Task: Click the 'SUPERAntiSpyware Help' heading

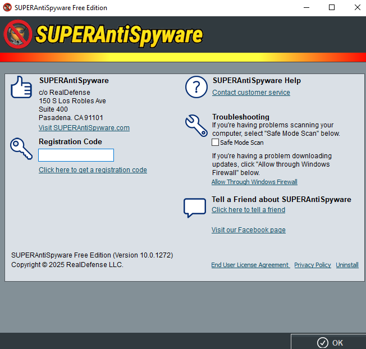Action: coord(257,80)
